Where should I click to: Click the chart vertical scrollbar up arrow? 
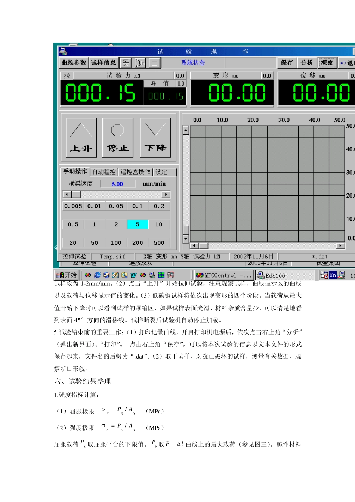[x=186, y=130]
